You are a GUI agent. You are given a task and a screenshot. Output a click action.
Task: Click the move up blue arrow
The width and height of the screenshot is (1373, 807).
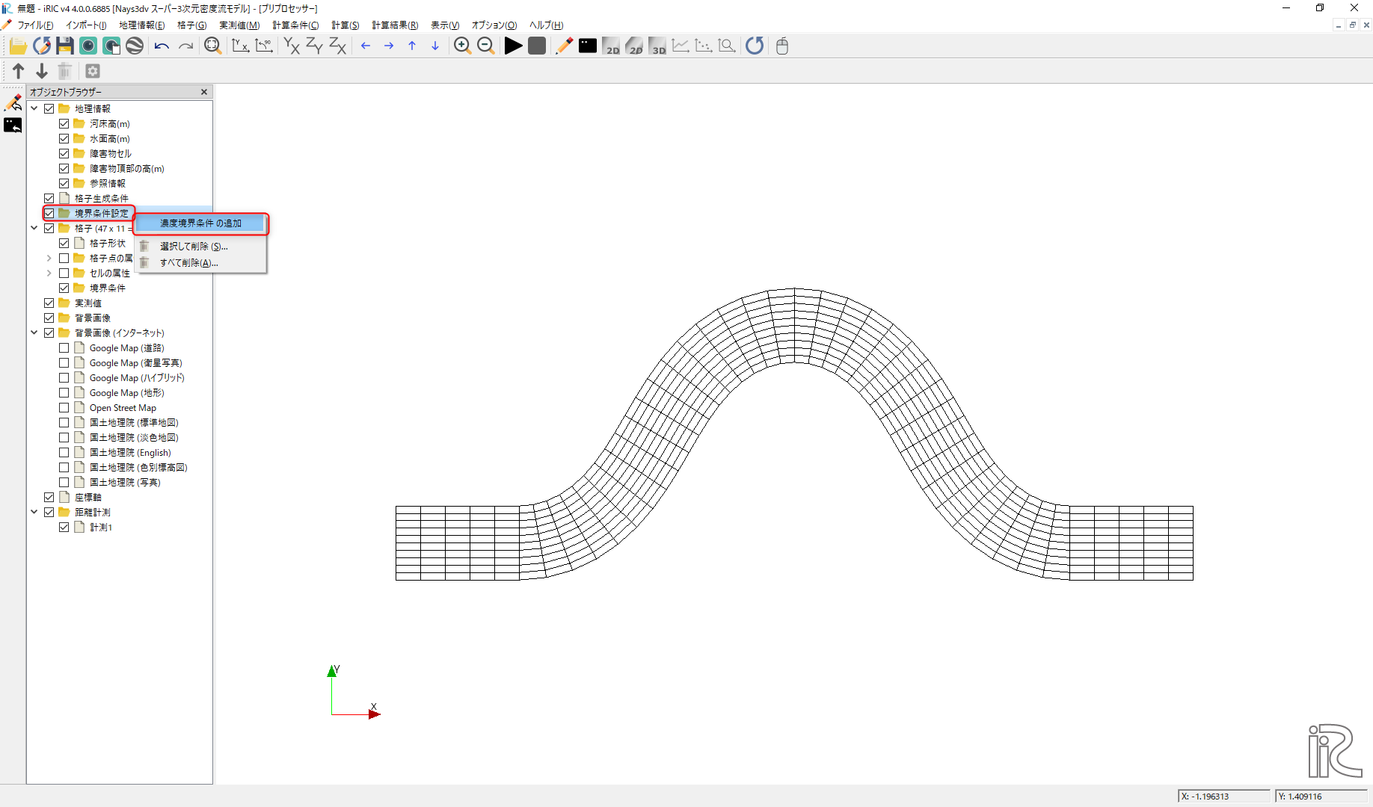click(x=412, y=46)
